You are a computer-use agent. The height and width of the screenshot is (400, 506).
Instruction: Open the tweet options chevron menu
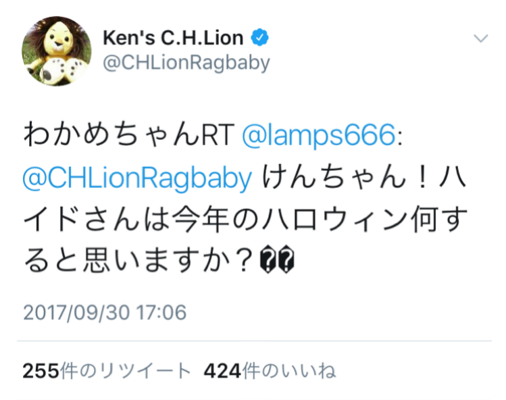tap(481, 39)
